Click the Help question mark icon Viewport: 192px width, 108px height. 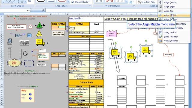click(x=30, y=98)
